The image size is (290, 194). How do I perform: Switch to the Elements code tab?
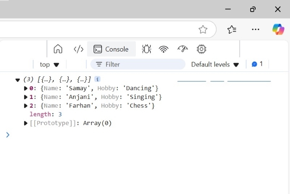pos(79,49)
